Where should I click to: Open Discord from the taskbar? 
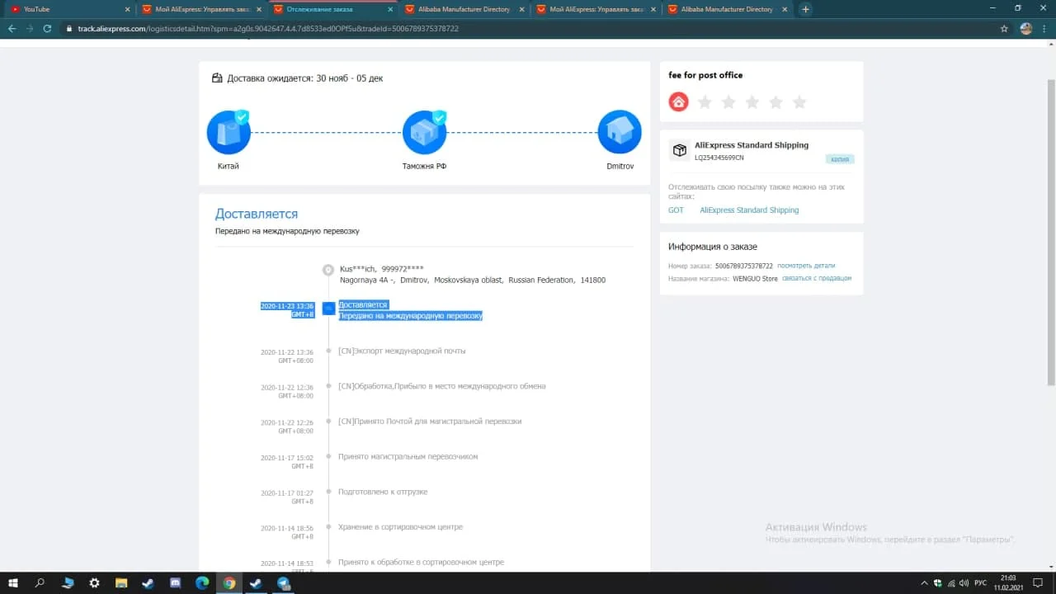[x=175, y=583]
